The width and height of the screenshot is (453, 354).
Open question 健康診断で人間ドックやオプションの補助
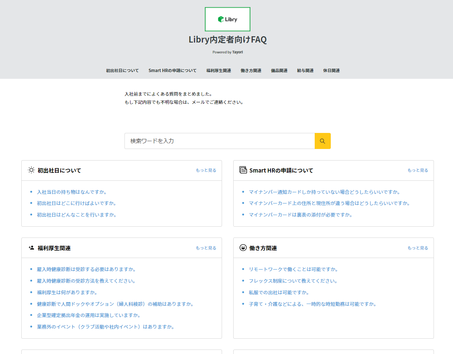[x=115, y=304]
